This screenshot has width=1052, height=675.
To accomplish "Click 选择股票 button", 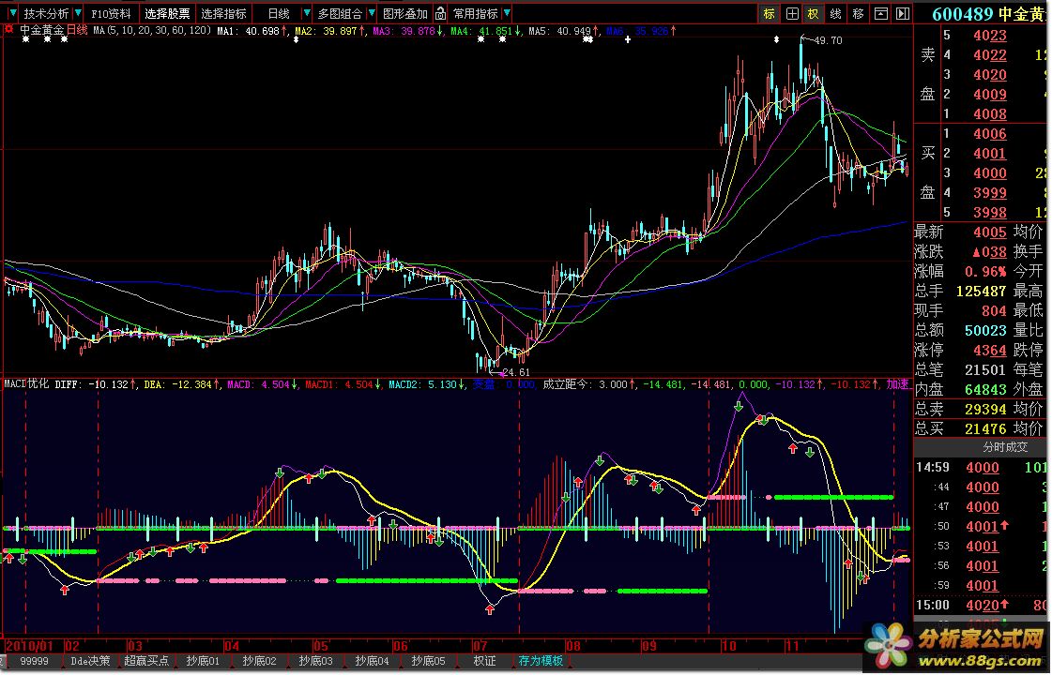I will [168, 13].
